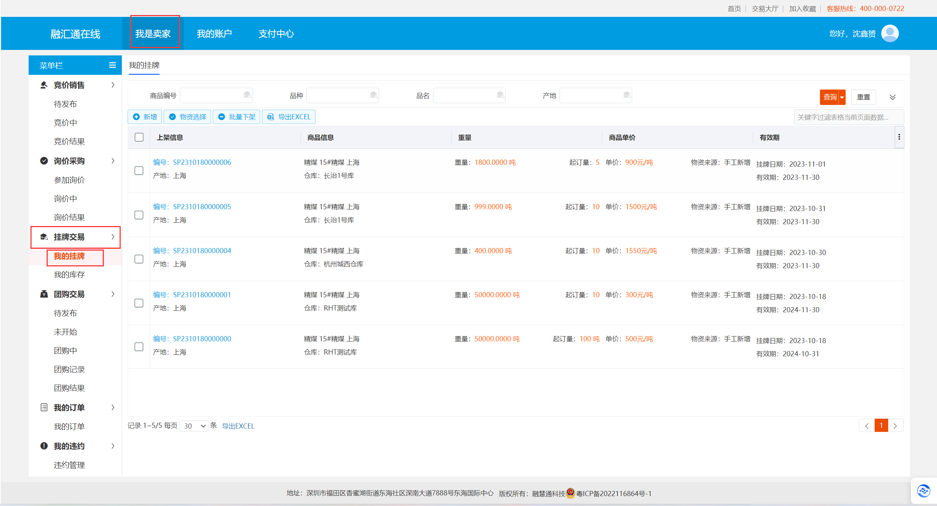
Task: Check the row for SP2310180000001
Action: tap(139, 303)
